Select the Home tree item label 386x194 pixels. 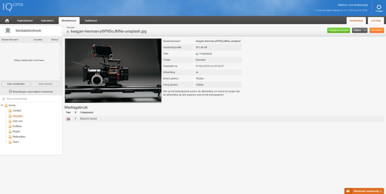[12, 105]
